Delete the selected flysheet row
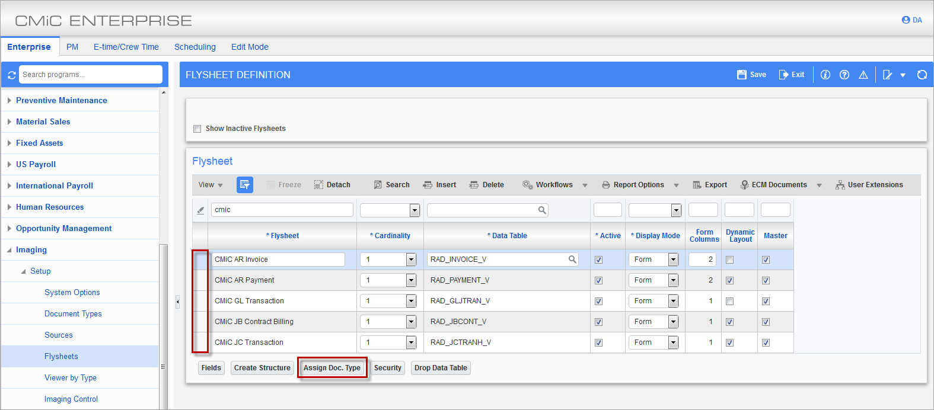Screen dimensions: 934x410 click(x=486, y=185)
